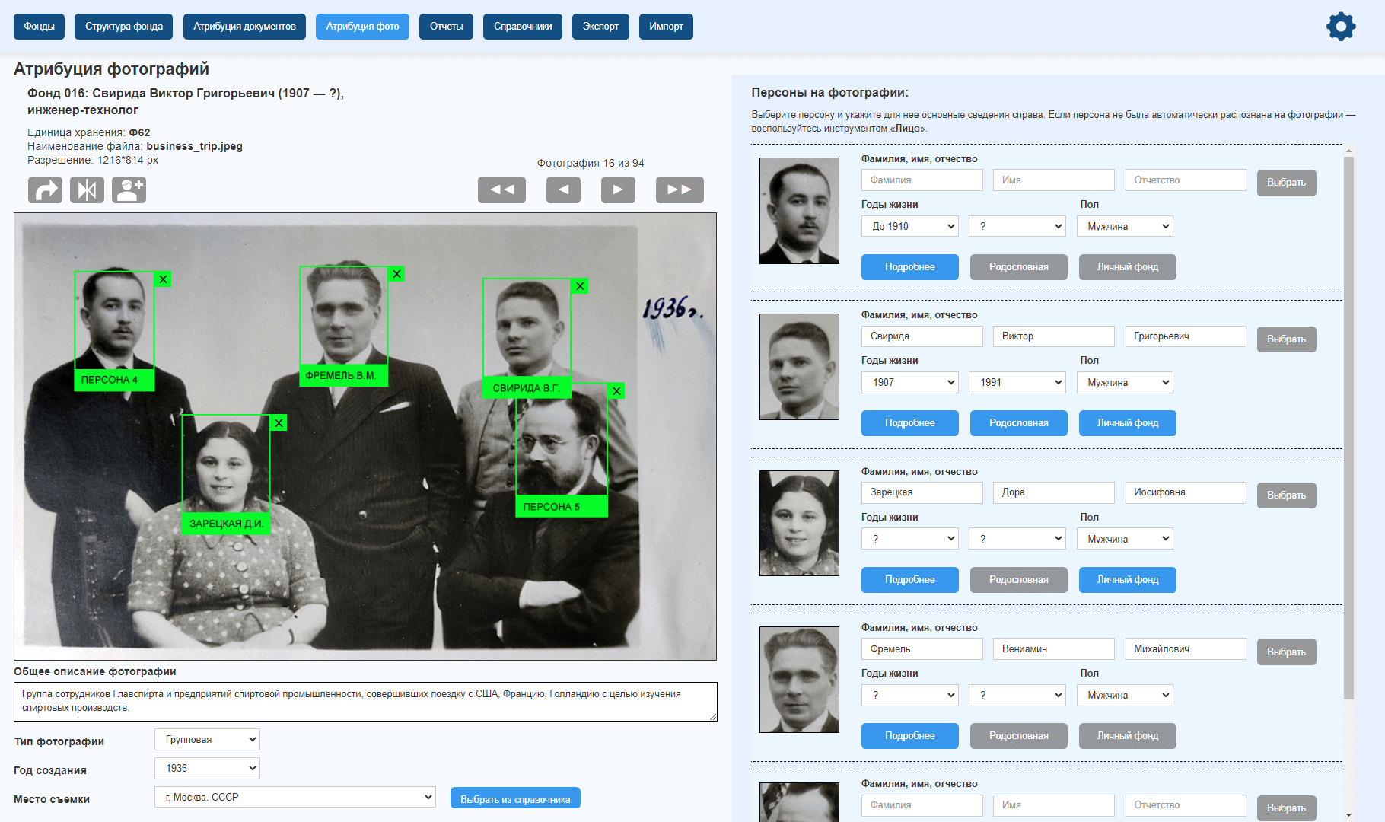Screen dimensions: 1385x822
Task: Open the Фонды menu
Action: (39, 27)
